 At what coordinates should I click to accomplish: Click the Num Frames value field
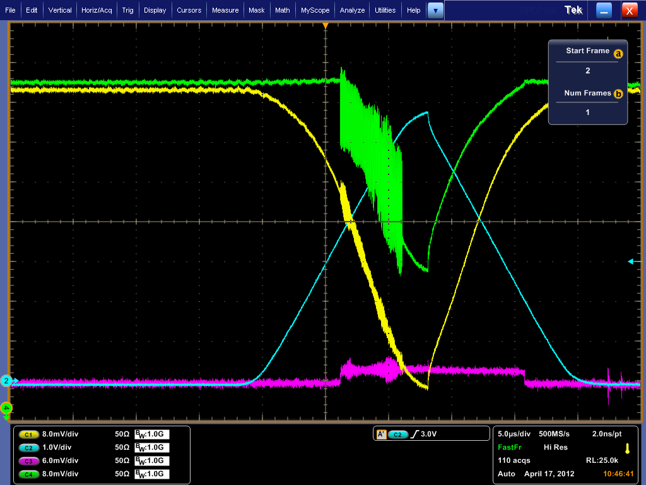tap(587, 112)
